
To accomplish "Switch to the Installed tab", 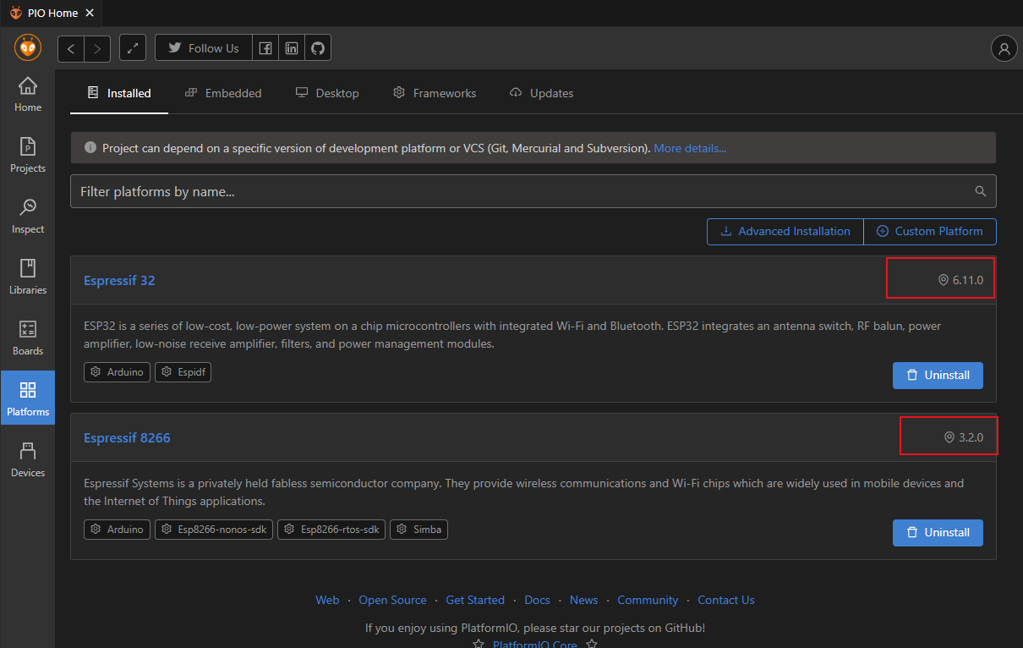I will click(119, 93).
